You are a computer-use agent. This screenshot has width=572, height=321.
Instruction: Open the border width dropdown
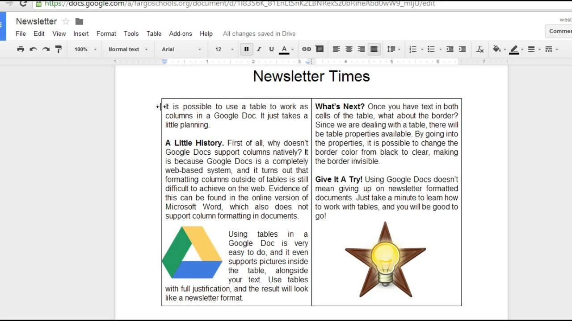[x=534, y=49]
